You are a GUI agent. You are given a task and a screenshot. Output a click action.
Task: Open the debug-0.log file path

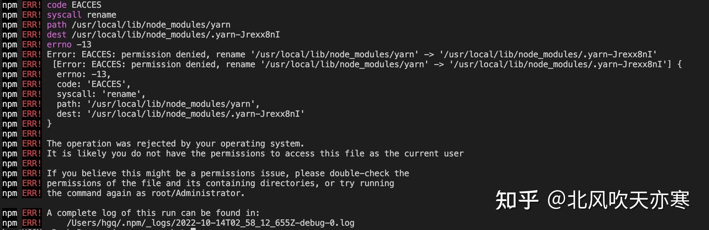click(210, 223)
